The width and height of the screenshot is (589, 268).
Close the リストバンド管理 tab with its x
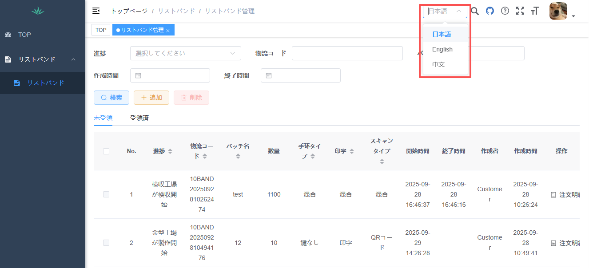pyautogui.click(x=168, y=31)
